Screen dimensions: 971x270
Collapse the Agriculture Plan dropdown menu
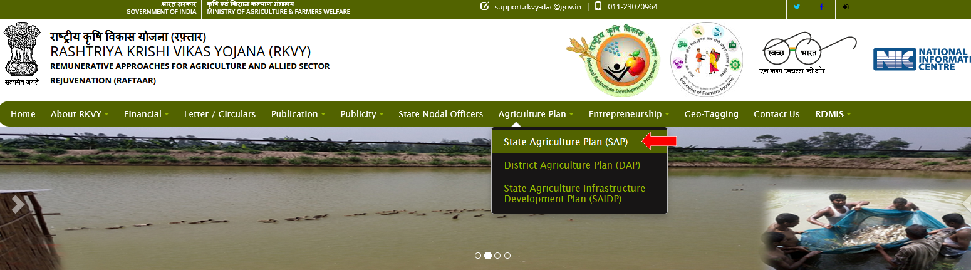(536, 114)
